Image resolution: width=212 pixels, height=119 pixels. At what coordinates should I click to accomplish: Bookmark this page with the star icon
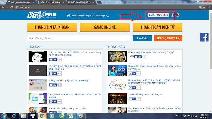[x=204, y=7]
